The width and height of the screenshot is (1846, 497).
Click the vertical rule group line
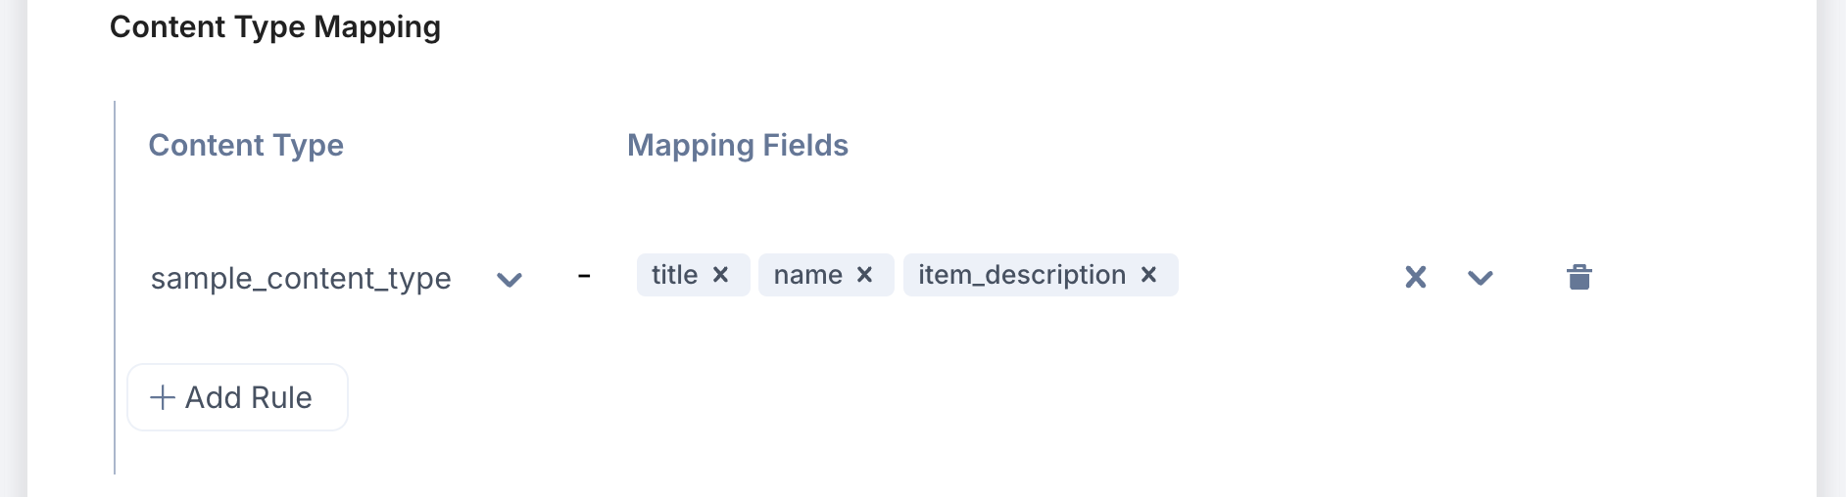pyautogui.click(x=115, y=294)
